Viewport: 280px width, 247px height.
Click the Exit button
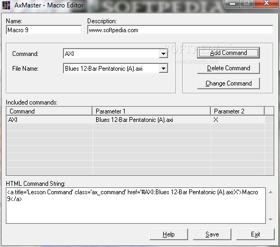coord(255,234)
